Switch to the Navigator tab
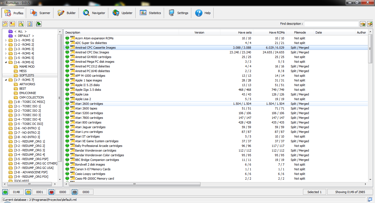Screen dimensions: 375x203 (94, 13)
